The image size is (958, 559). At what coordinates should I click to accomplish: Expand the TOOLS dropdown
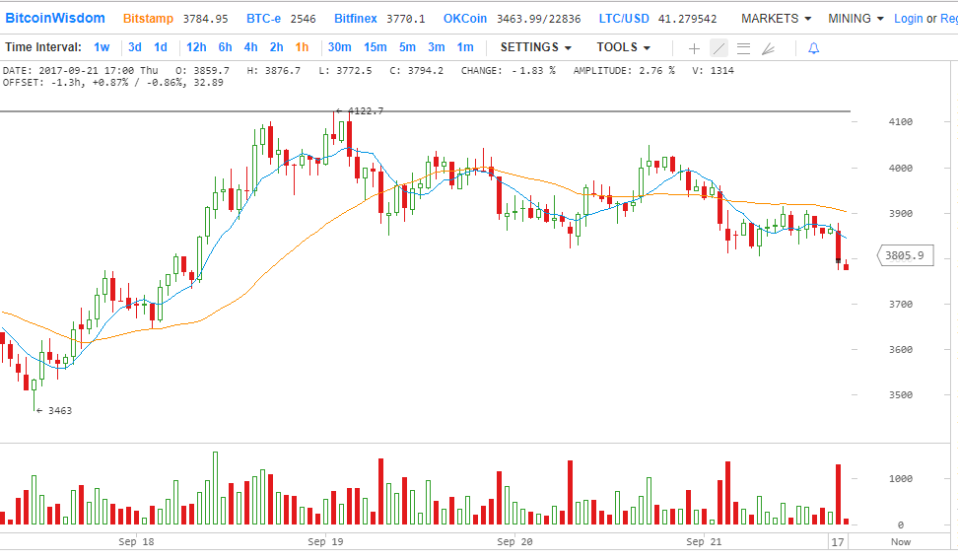click(623, 47)
